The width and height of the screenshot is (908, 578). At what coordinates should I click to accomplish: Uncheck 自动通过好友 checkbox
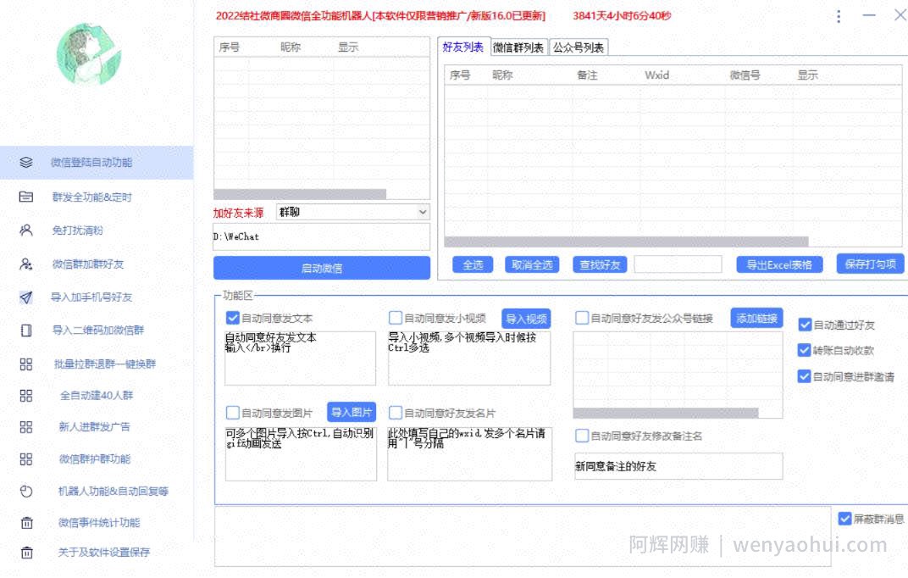coord(805,325)
